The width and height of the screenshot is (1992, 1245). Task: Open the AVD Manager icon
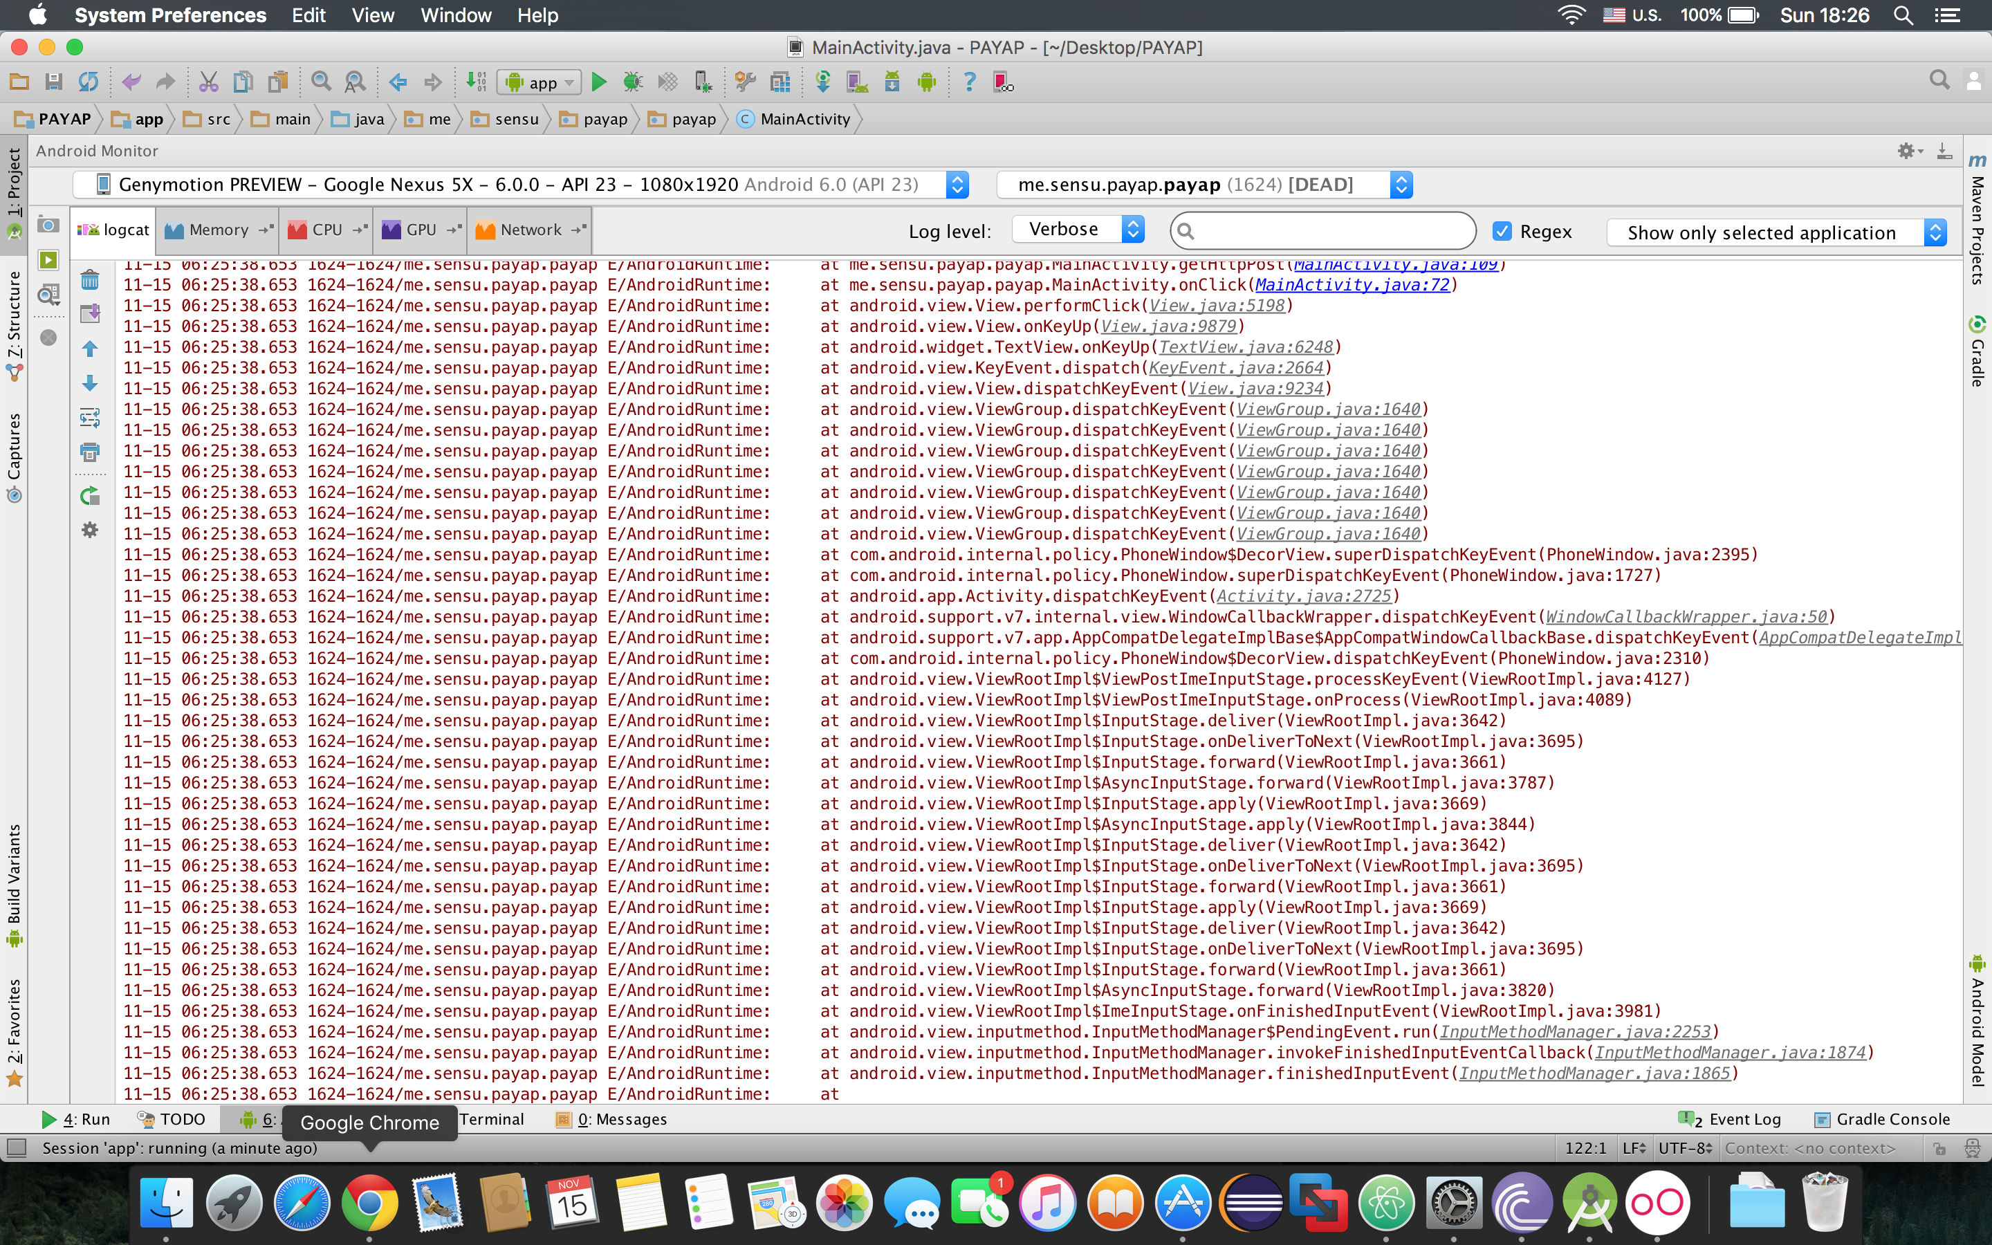tap(857, 82)
